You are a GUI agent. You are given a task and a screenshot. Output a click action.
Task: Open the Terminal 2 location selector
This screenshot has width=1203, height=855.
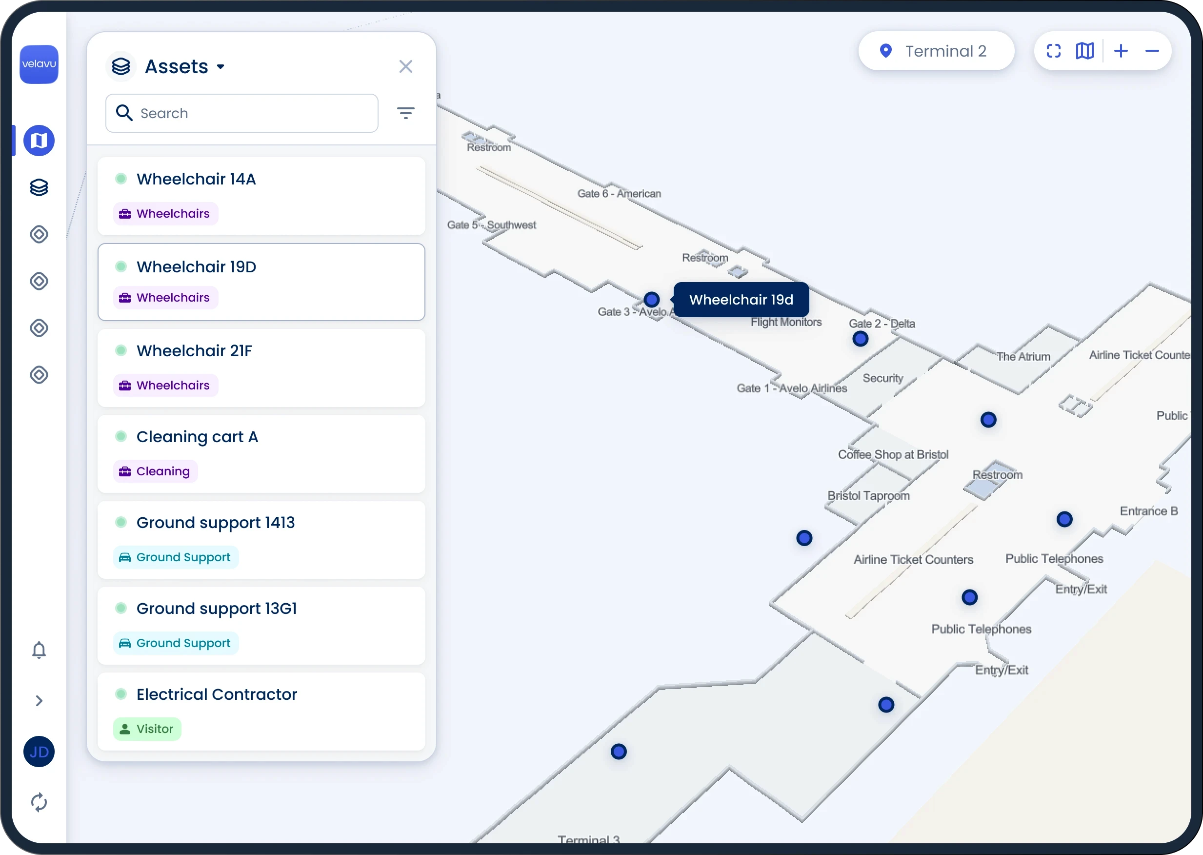pyautogui.click(x=936, y=51)
